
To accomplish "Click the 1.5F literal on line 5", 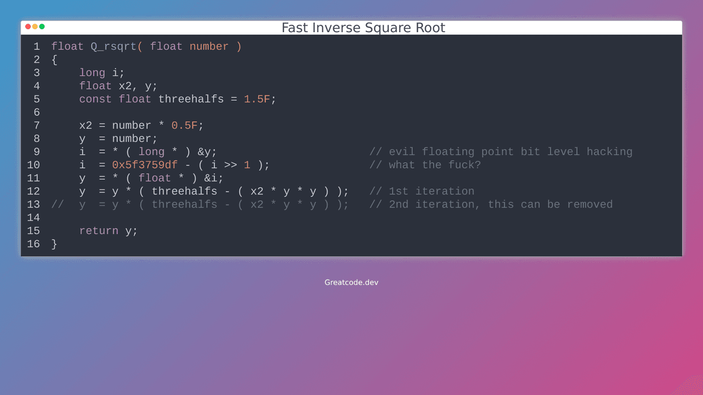I will [257, 98].
